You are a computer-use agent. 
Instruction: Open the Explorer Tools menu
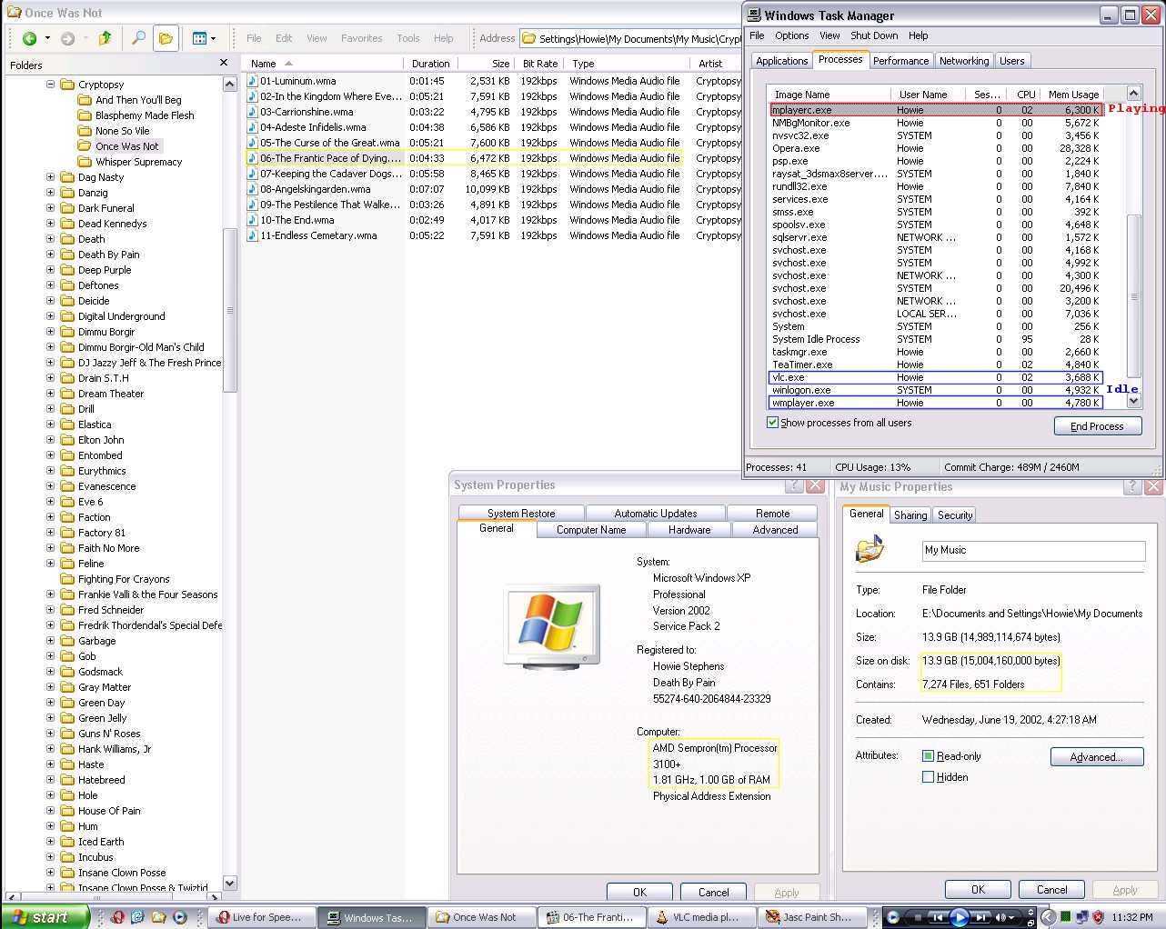(408, 38)
